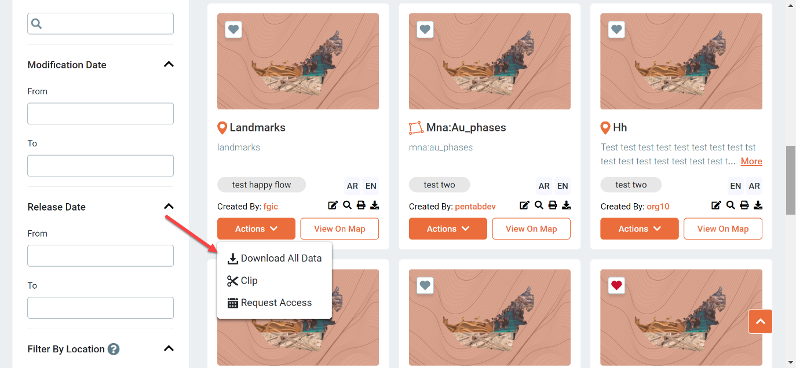The width and height of the screenshot is (796, 368).
Task: Click the download icon on Landmarks card
Action: pyautogui.click(x=375, y=205)
